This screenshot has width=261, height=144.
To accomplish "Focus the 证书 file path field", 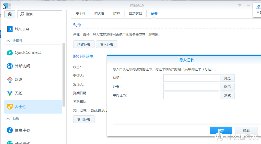I will (191, 87).
